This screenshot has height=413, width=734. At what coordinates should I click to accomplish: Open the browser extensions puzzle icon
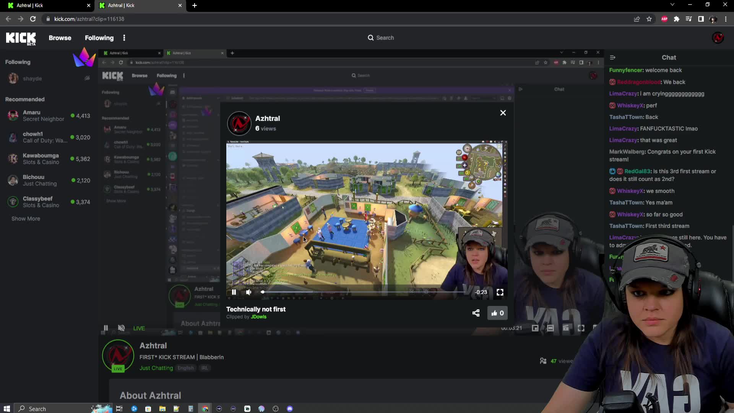pos(676,19)
